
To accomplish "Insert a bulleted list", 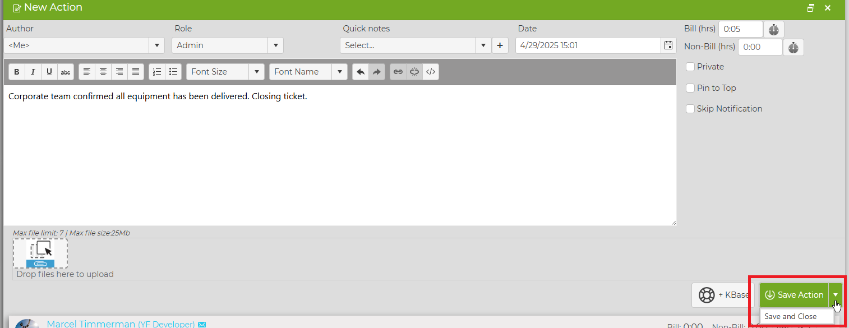I will [173, 72].
